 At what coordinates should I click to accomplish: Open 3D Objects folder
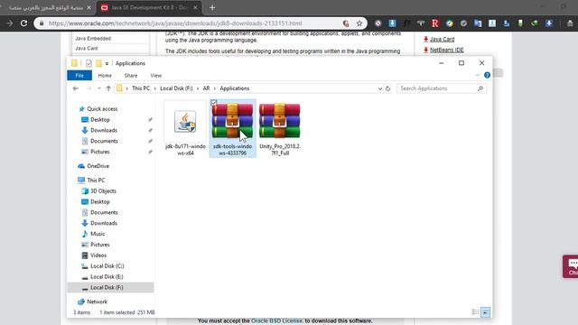(x=103, y=191)
